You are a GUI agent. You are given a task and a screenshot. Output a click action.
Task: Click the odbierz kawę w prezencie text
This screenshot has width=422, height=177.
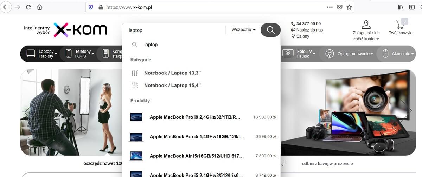[327, 163]
